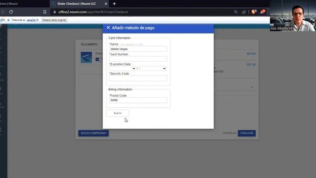Bookmark this page using the bookmark icon
Screen dimensions: 316x178
[45, 12]
